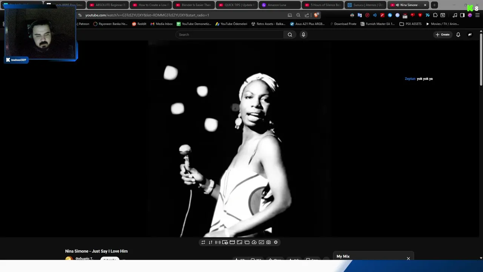Click the Zeptun chat username
This screenshot has height=272, width=483.
pos(410,79)
